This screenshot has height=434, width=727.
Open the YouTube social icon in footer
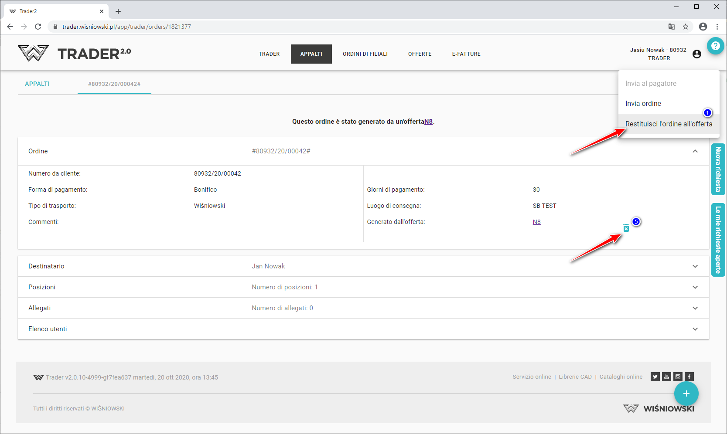666,377
